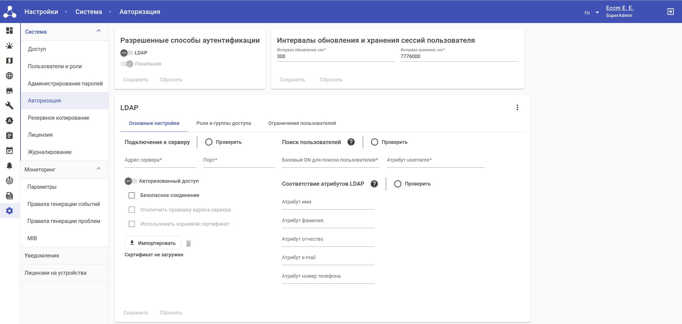Check the Безопасное соединение checkbox

pyautogui.click(x=132, y=195)
